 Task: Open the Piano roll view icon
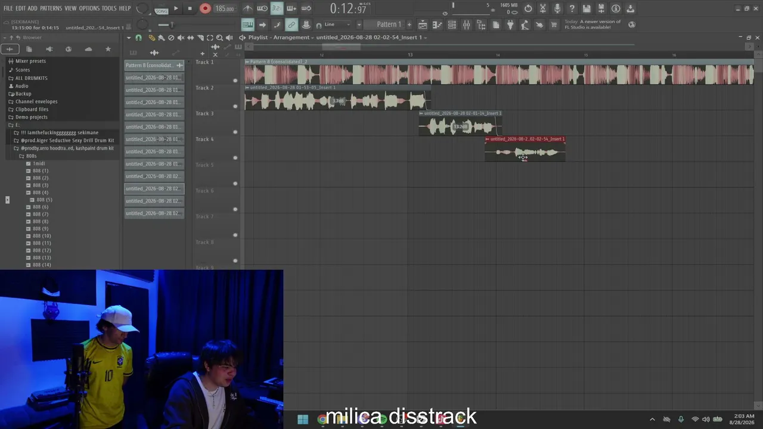437,24
